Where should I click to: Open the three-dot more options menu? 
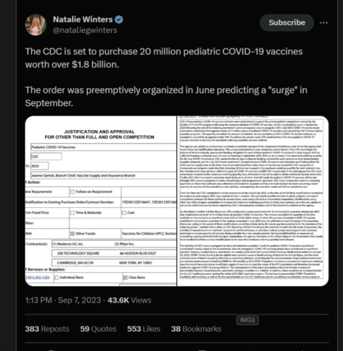point(324,23)
